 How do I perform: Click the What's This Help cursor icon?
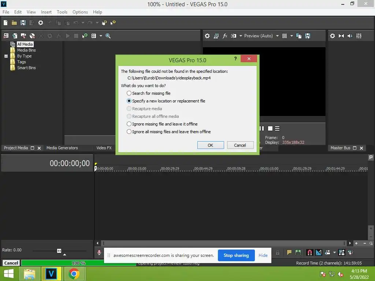113,23
